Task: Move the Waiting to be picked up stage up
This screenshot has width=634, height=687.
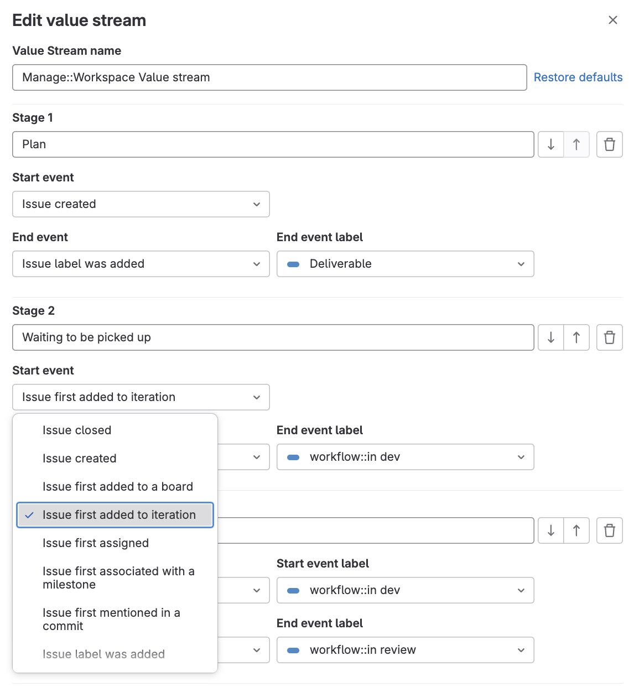Action: [x=576, y=337]
